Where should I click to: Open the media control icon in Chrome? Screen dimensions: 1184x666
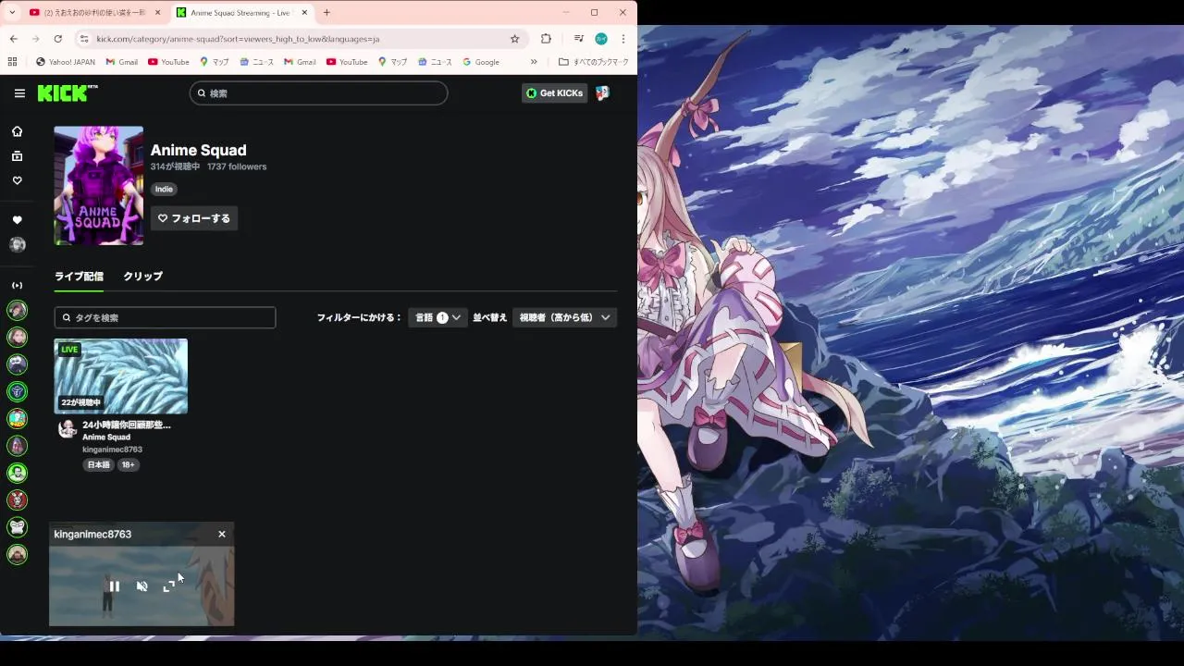point(578,39)
